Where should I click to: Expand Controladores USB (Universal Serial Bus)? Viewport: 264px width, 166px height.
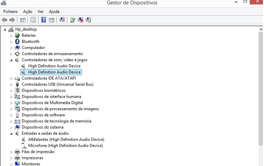coord(11,85)
